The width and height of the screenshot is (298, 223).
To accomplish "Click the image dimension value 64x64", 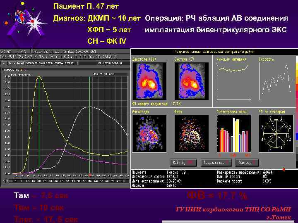I will coord(268,172).
